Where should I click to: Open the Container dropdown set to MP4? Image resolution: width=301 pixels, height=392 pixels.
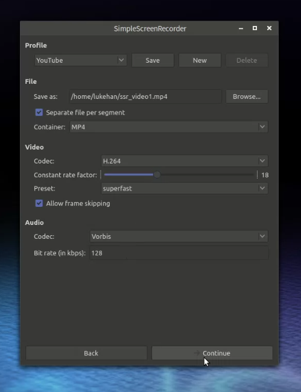169,127
